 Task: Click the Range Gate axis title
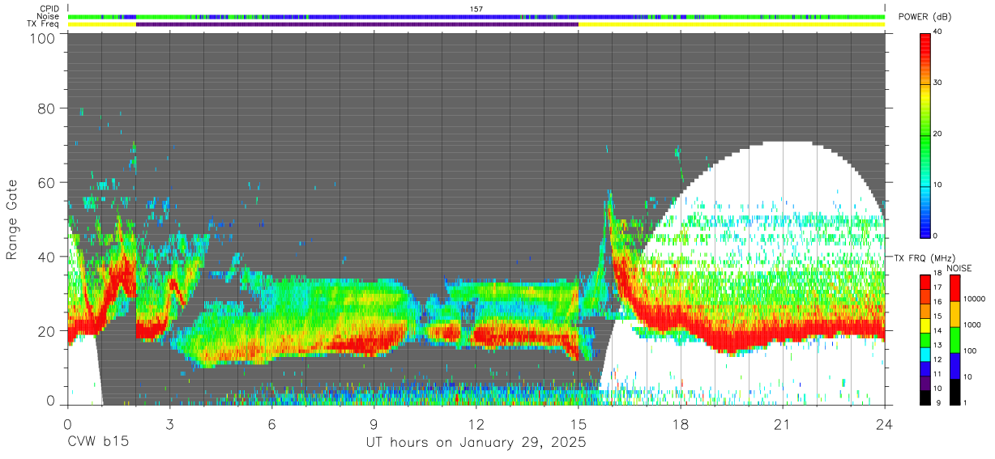(12, 220)
